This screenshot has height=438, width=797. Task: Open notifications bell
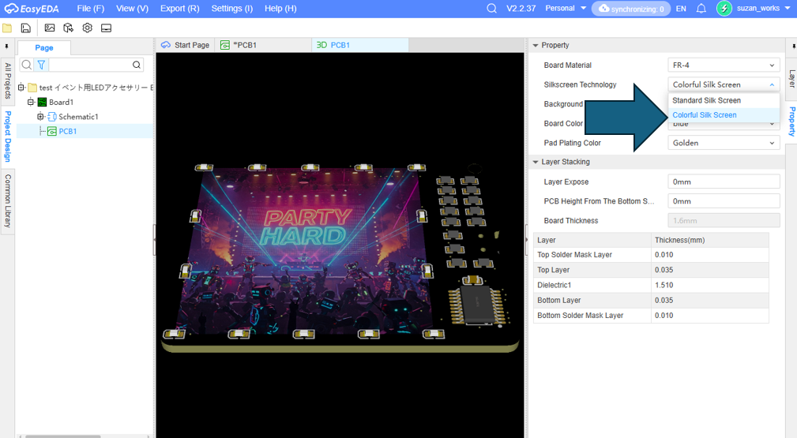tap(701, 9)
